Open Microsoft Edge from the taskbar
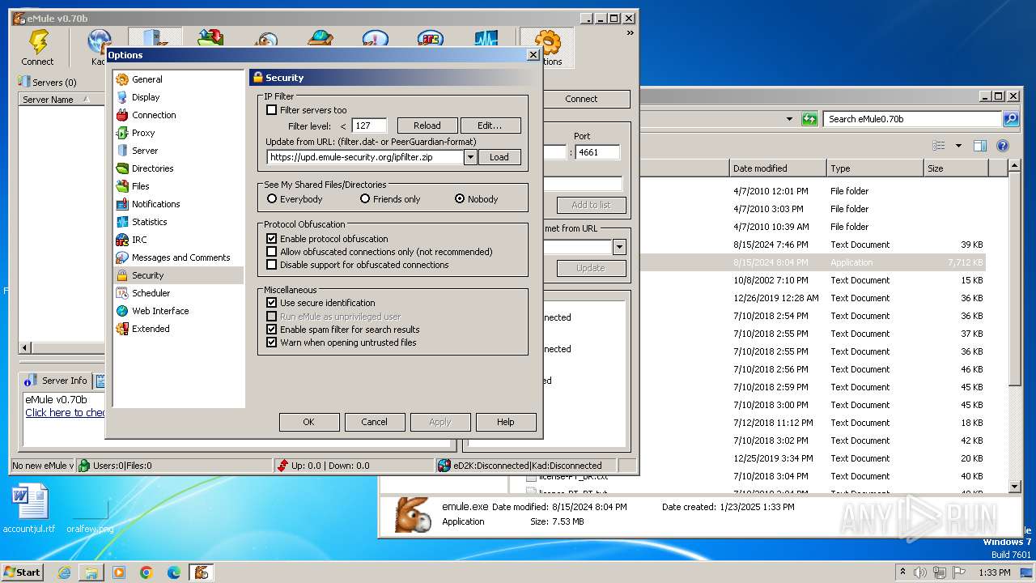1036x583 pixels. click(174, 572)
